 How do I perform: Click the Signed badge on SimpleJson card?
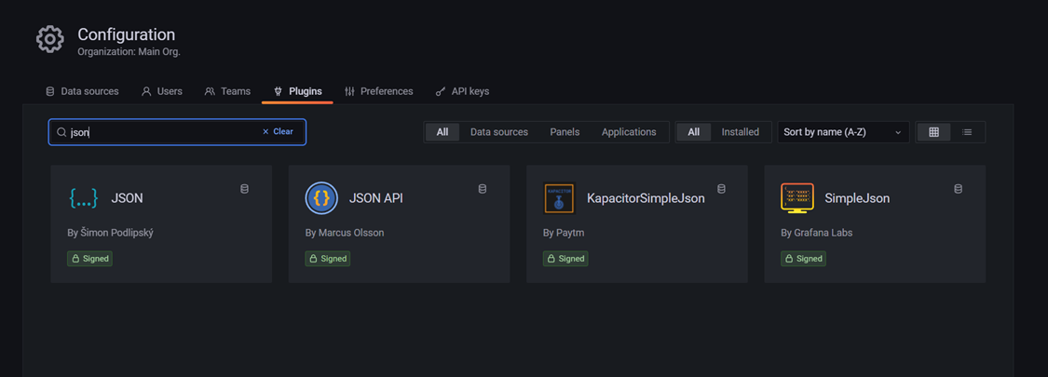803,259
